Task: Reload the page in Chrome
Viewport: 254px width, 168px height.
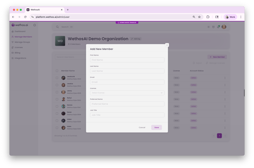Action: click(x=25, y=17)
